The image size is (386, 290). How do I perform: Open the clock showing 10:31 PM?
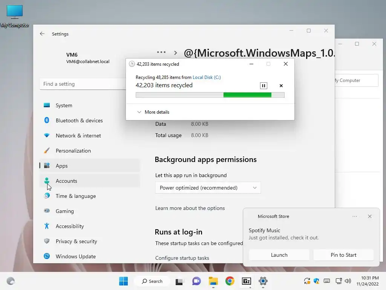368,281
